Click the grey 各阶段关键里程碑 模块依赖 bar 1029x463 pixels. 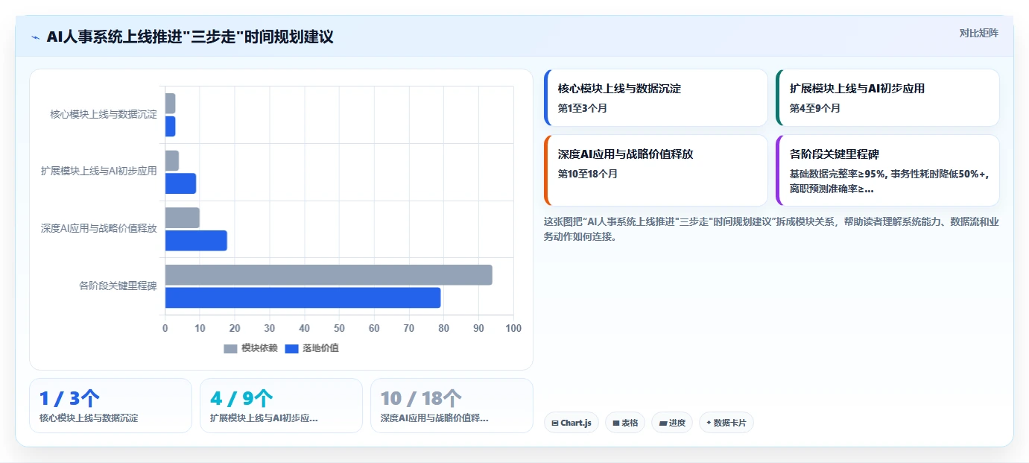(329, 274)
